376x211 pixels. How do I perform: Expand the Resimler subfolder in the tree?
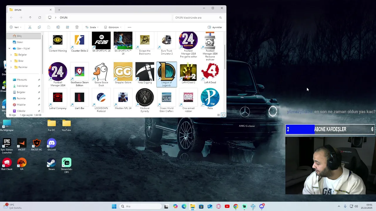tap(11, 67)
